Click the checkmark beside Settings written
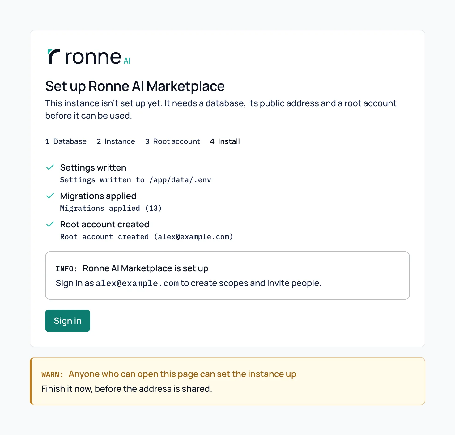This screenshot has width=455, height=435. point(50,167)
